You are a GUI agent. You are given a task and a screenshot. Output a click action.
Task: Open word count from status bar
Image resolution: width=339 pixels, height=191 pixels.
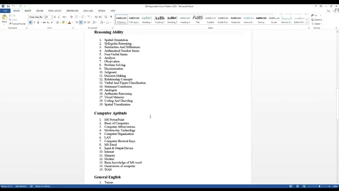tap(21, 186)
